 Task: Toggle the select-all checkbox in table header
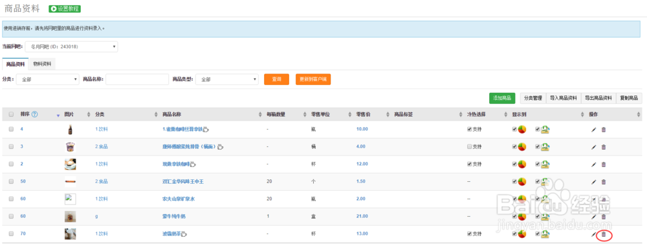click(x=11, y=114)
